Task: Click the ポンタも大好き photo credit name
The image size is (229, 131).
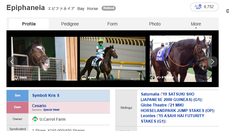Action: [x=165, y=77]
